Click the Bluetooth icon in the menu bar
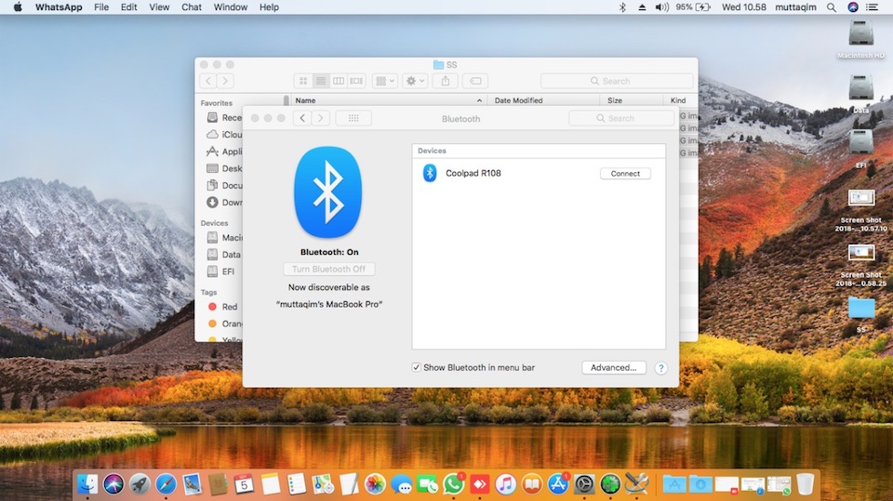 pyautogui.click(x=622, y=7)
